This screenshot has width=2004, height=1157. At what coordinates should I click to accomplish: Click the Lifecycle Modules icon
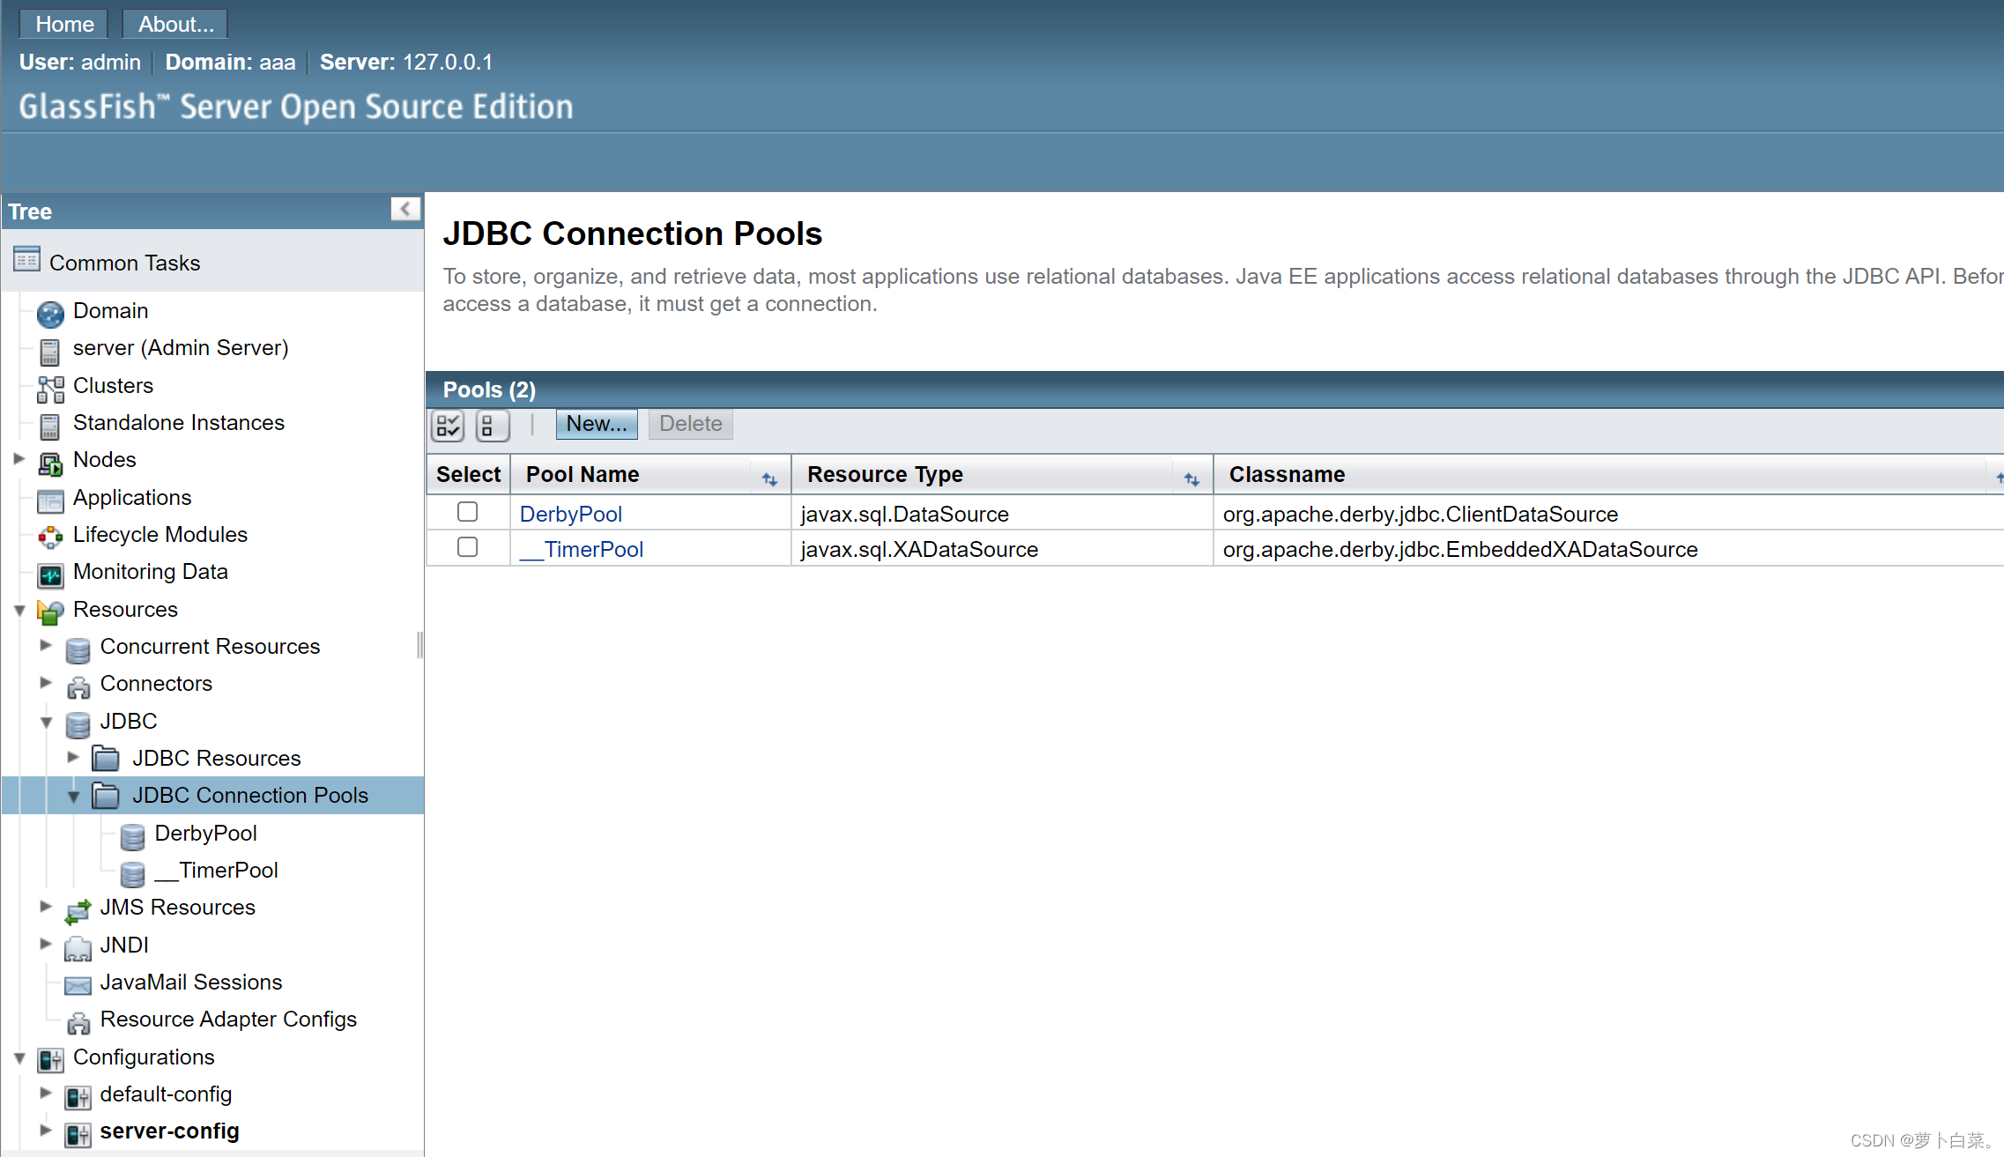click(50, 537)
